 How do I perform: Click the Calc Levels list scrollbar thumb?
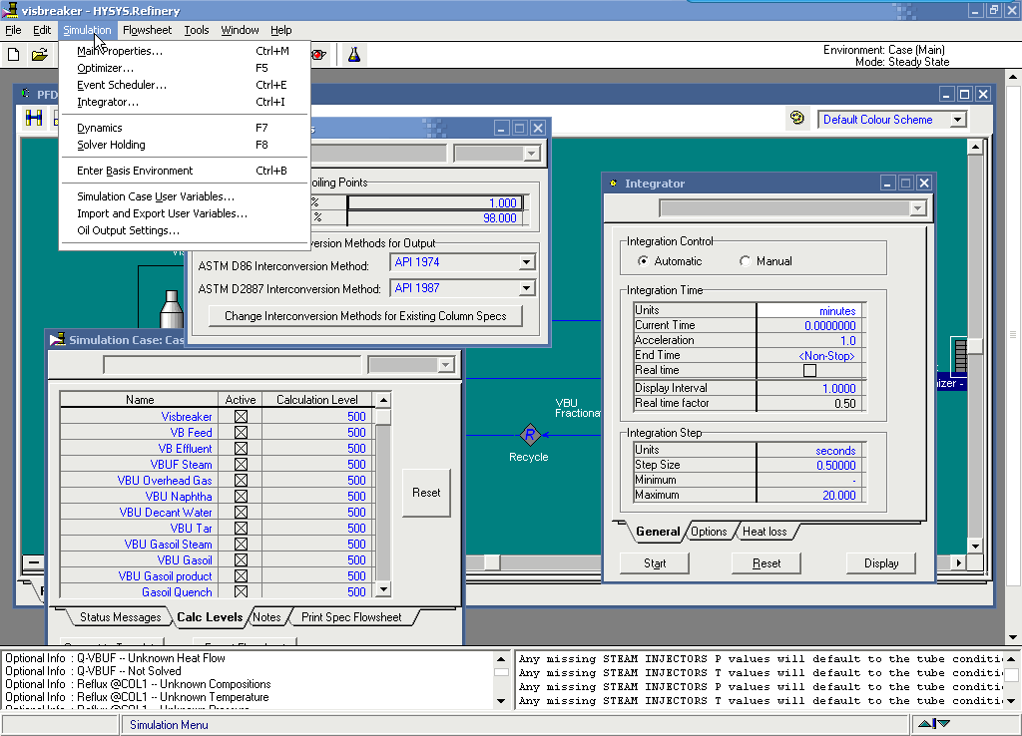383,416
